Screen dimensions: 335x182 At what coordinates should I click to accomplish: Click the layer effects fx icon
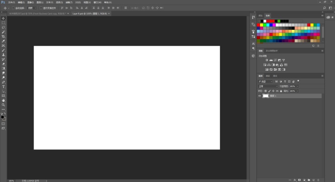(295, 180)
